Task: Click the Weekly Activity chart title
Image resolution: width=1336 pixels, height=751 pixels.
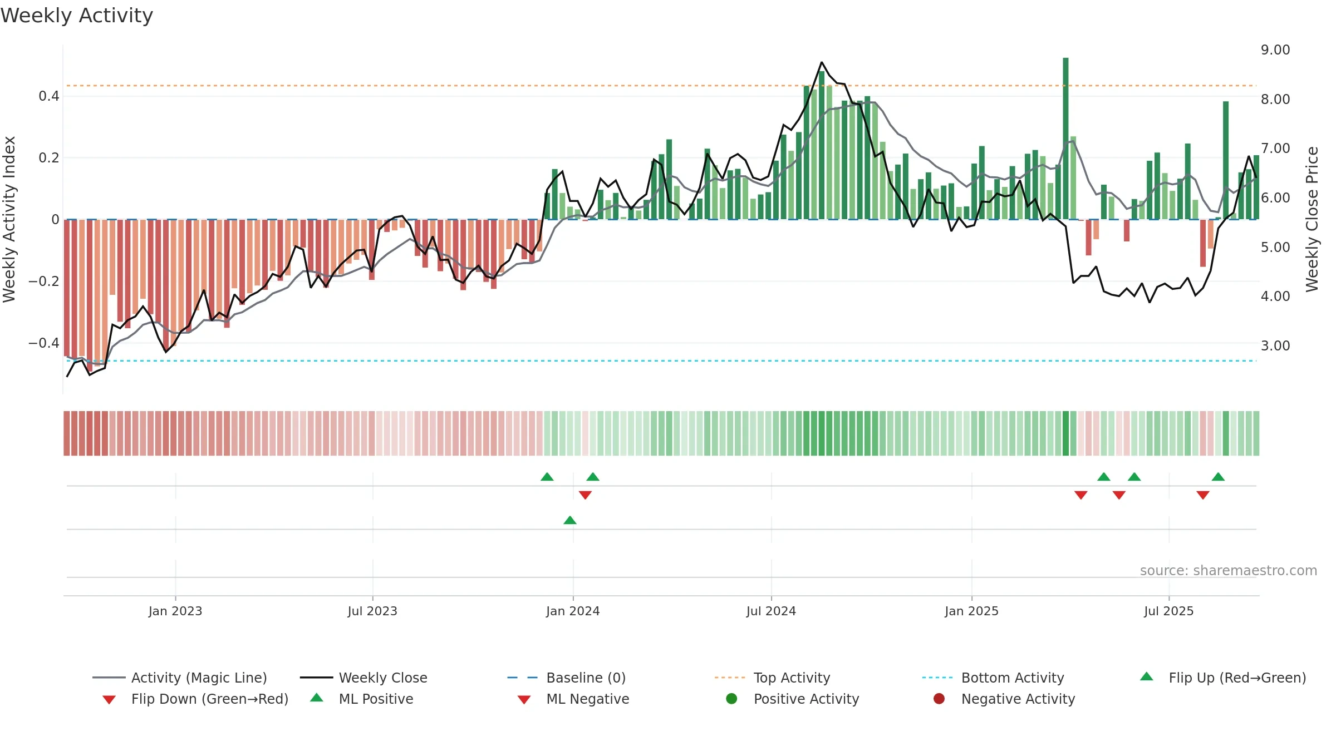Action: [77, 16]
